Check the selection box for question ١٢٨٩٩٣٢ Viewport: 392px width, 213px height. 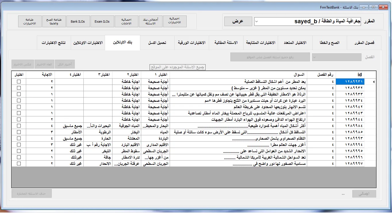[x=19, y=88]
